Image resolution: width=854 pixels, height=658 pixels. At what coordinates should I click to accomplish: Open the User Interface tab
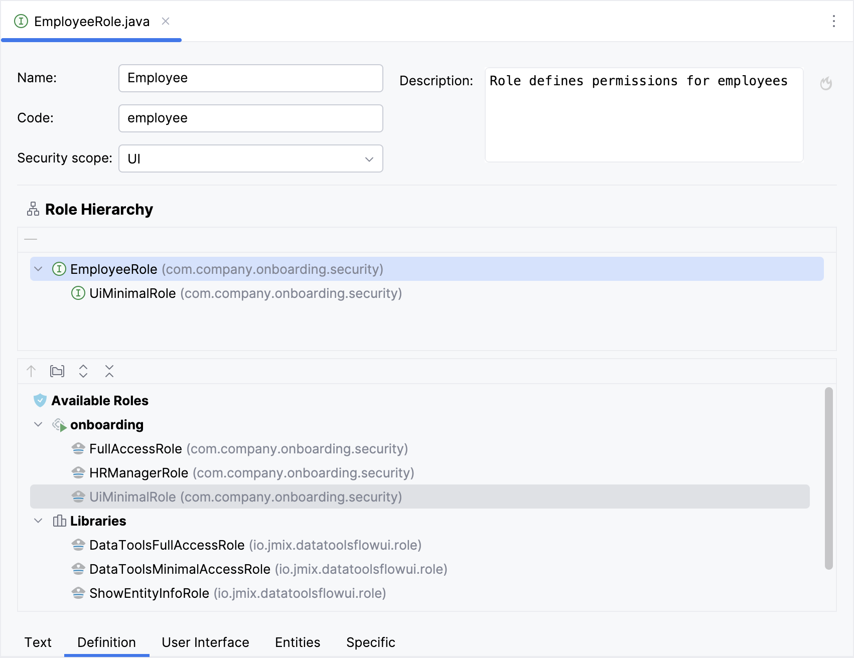tap(205, 642)
